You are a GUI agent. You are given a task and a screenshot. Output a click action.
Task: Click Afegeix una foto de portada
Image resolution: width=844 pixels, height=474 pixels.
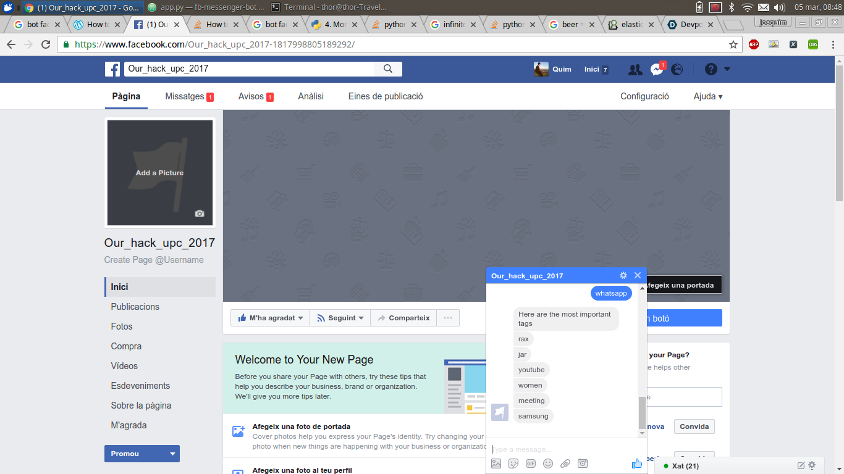click(x=302, y=426)
